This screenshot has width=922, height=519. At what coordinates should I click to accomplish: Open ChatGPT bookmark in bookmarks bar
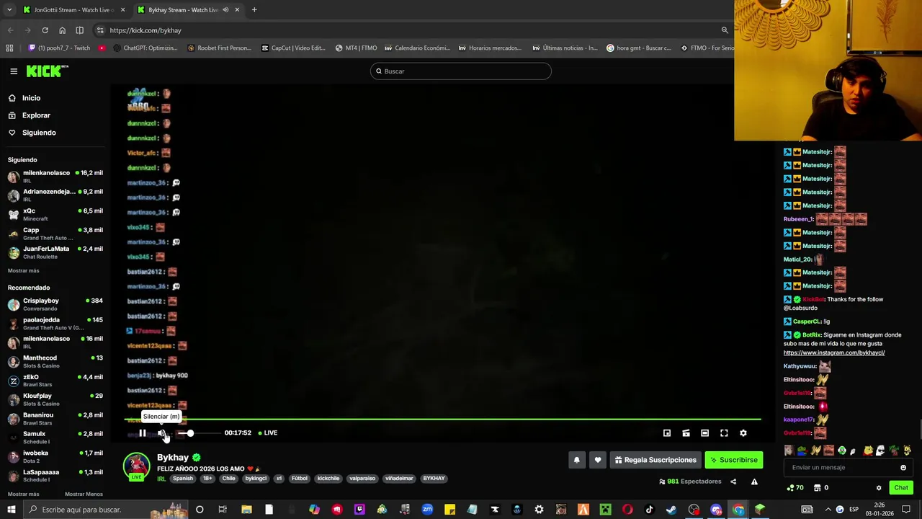coord(145,48)
